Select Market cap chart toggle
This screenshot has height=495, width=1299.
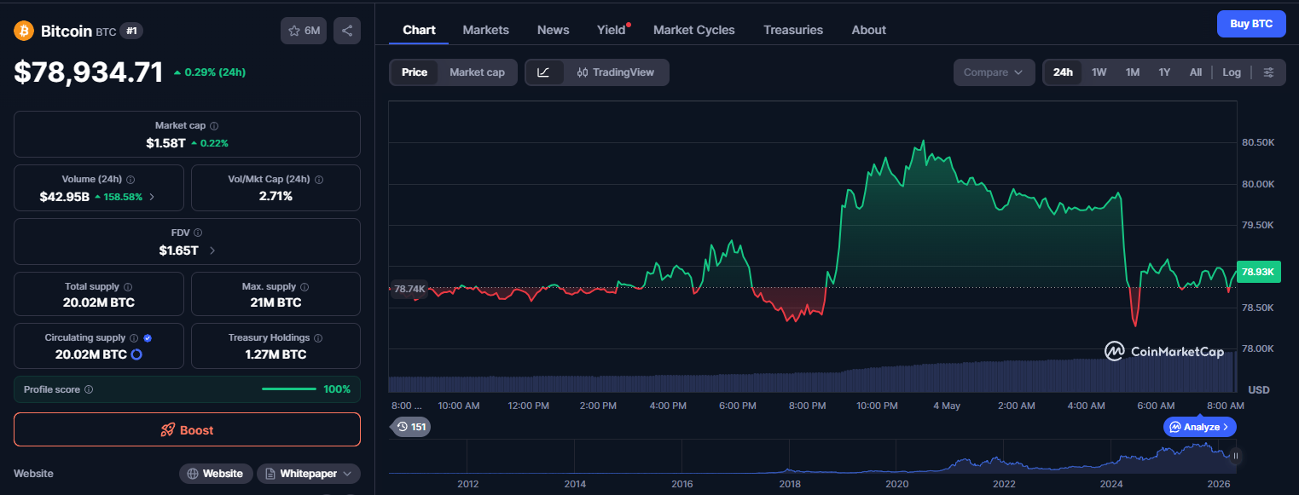click(x=477, y=72)
